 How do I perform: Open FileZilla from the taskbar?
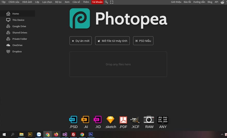coord(74,135)
